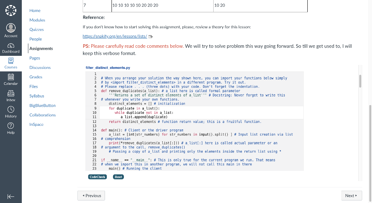Click the Reset button

118,177
